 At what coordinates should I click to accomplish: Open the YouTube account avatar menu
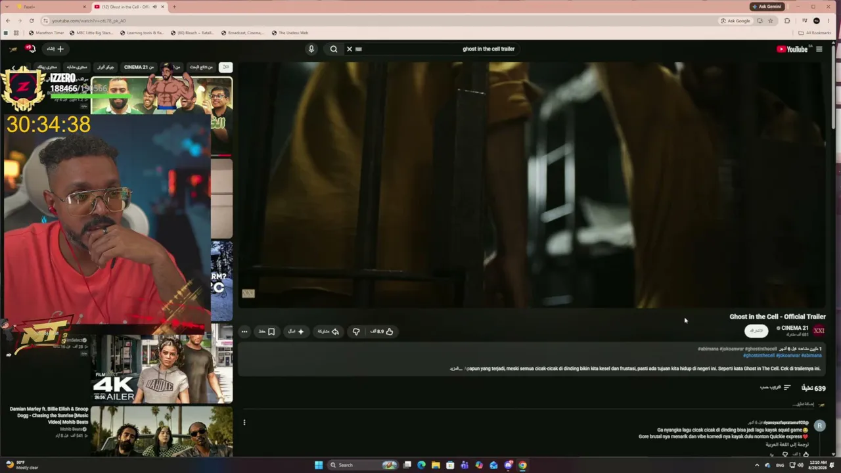pyautogui.click(x=13, y=49)
